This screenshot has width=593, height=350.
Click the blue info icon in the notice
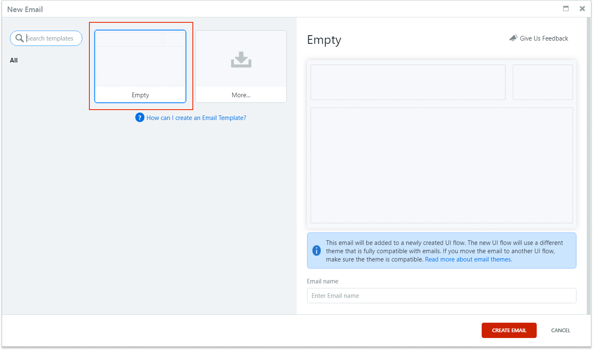click(x=317, y=251)
